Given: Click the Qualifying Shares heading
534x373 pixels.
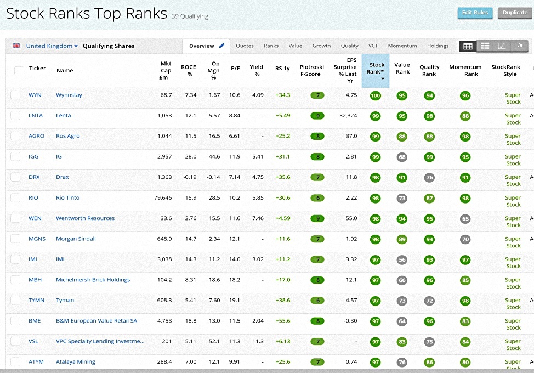Looking at the screenshot, I should pyautogui.click(x=109, y=46).
